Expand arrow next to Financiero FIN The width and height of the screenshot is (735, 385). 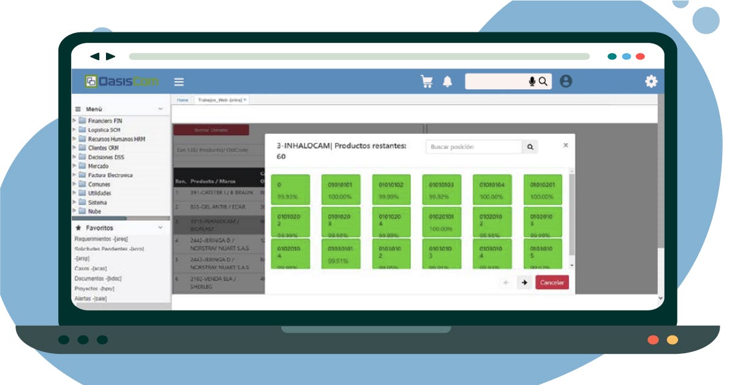click(x=74, y=121)
